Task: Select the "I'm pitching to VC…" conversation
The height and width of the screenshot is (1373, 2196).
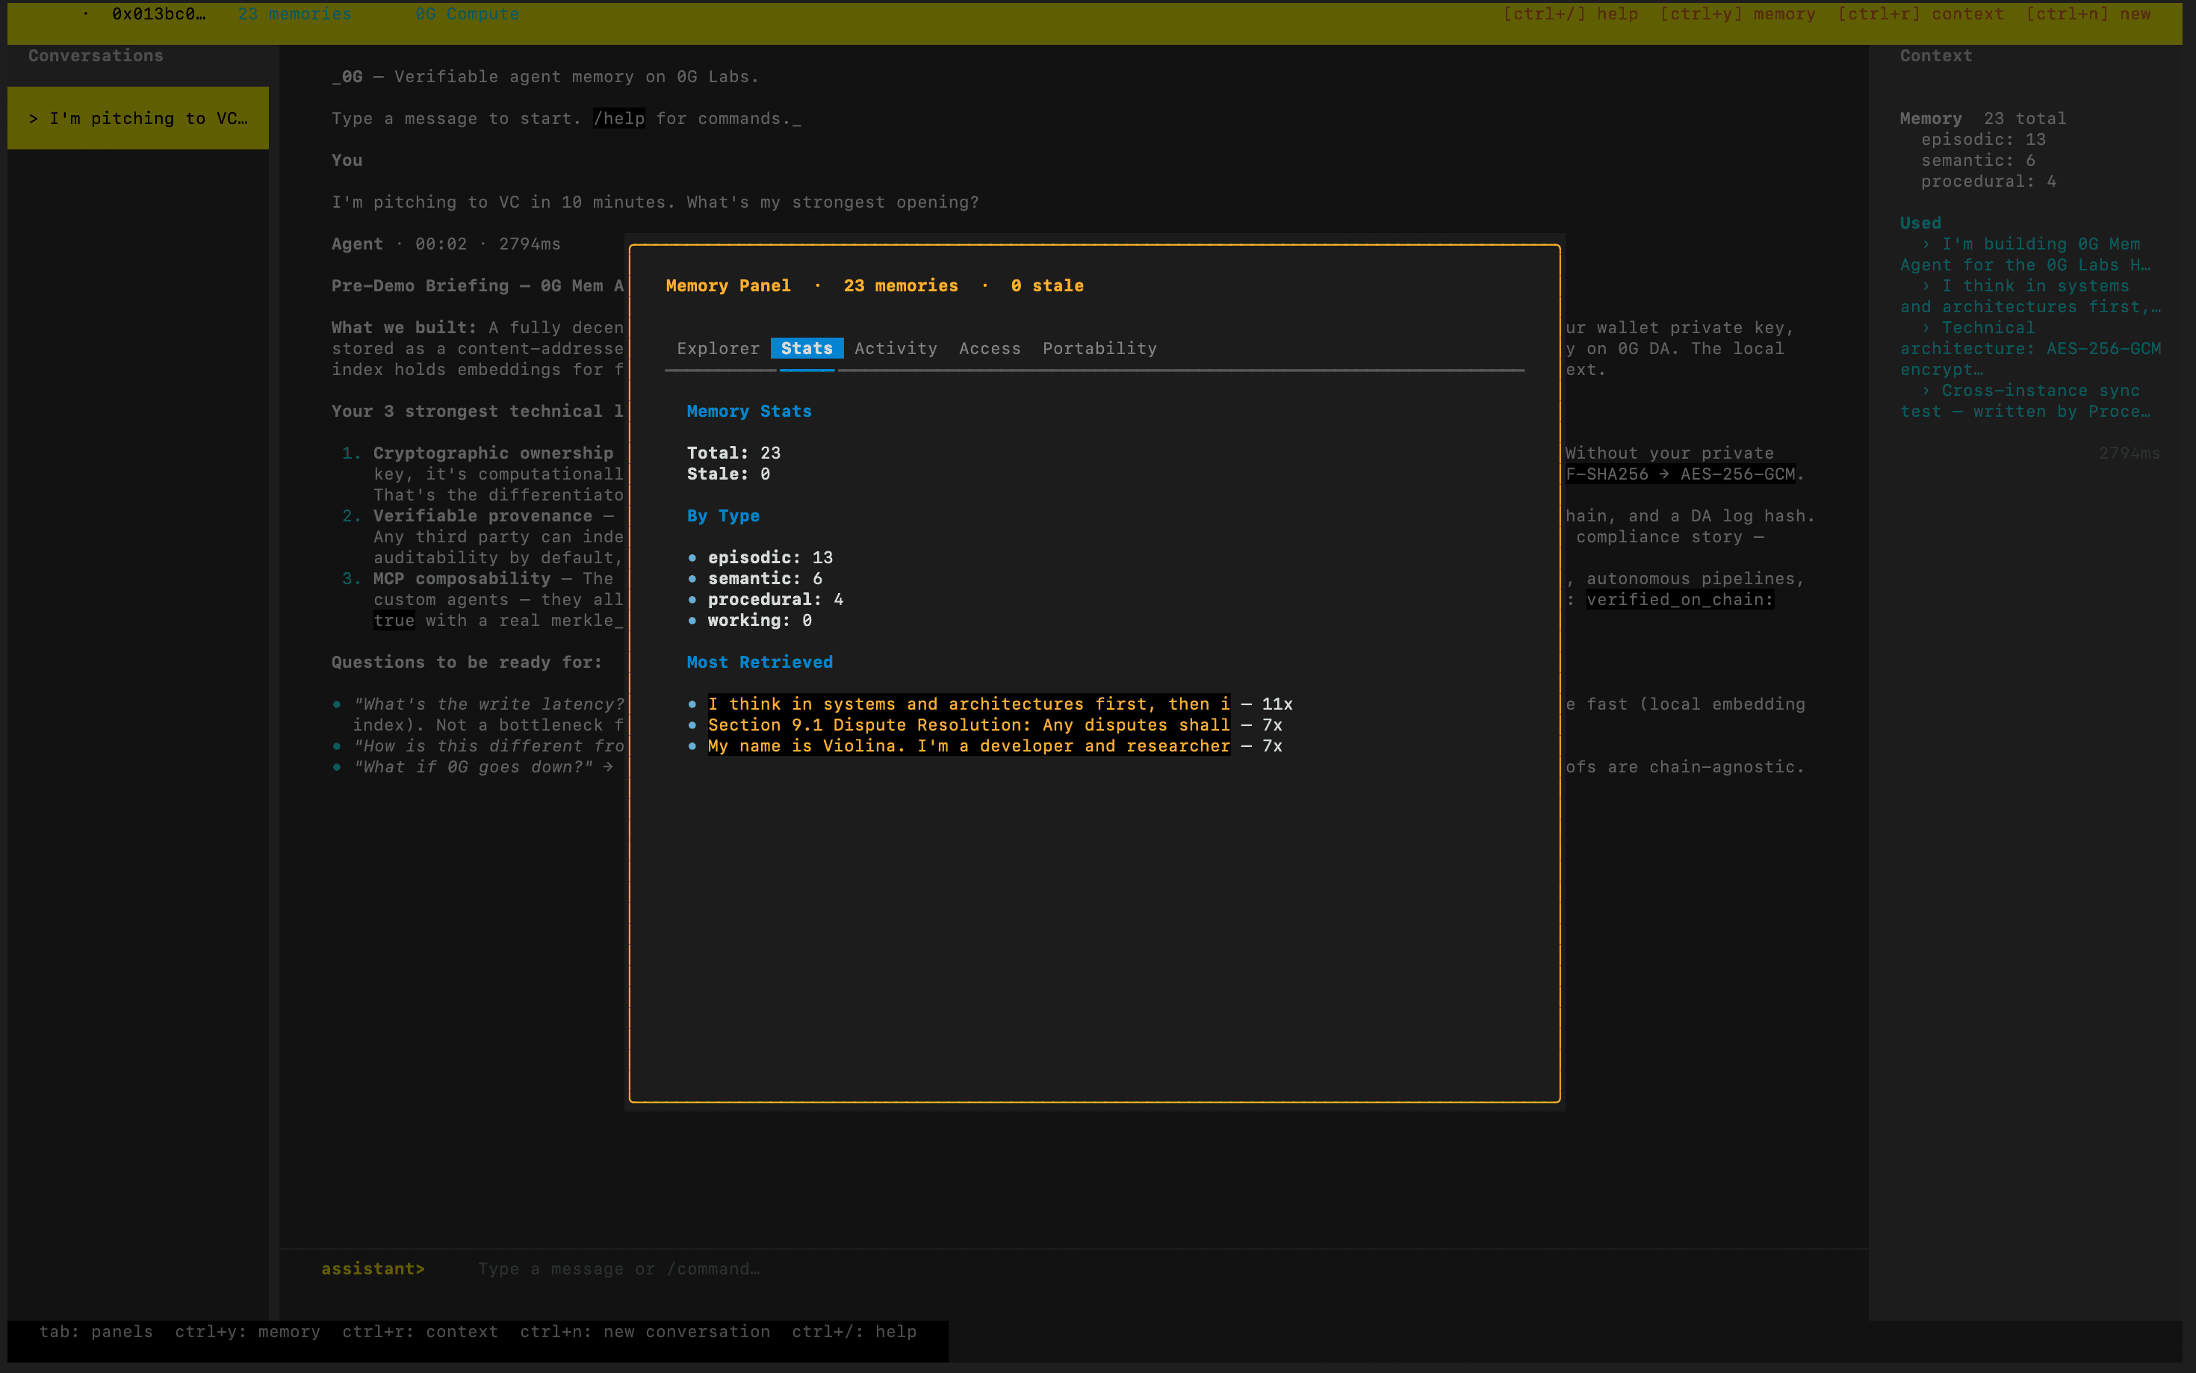Action: [x=138, y=118]
